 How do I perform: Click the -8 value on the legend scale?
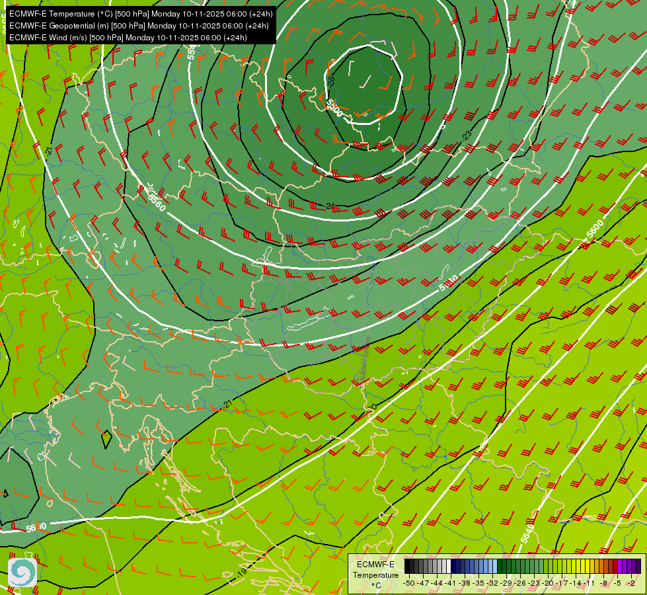(603, 583)
